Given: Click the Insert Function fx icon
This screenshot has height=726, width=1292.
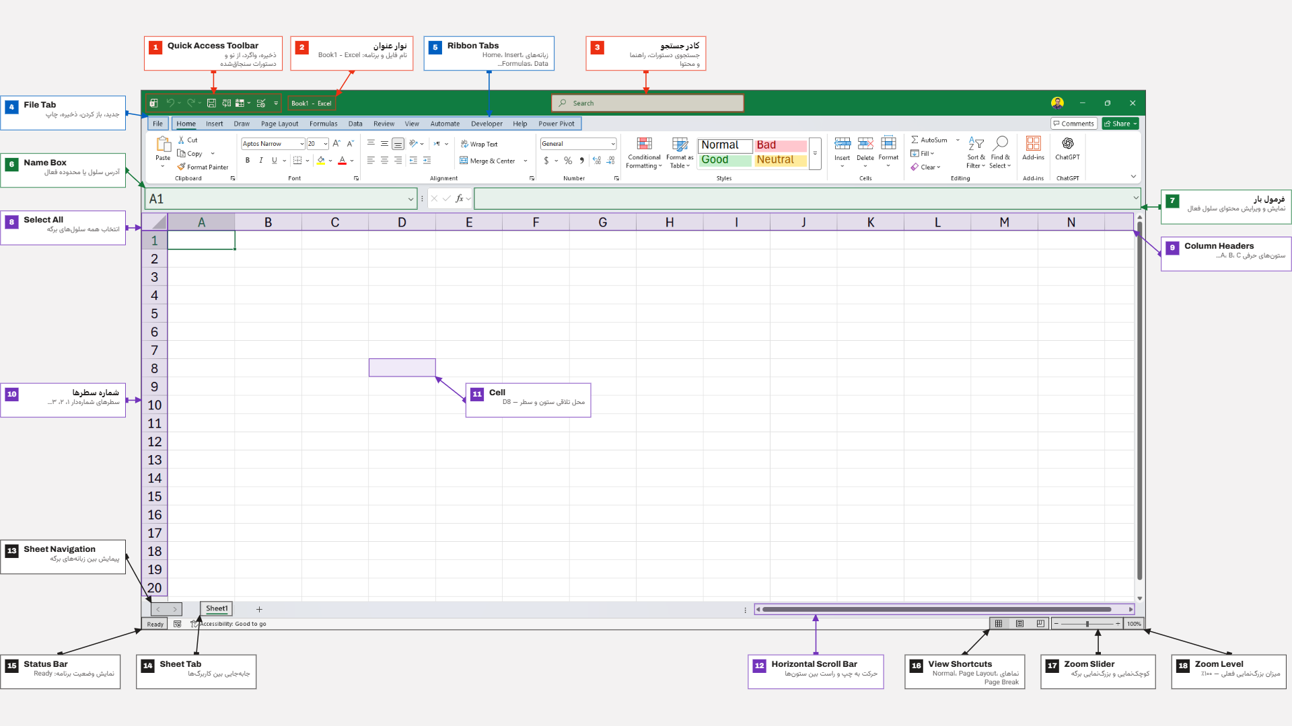Looking at the screenshot, I should click(460, 198).
